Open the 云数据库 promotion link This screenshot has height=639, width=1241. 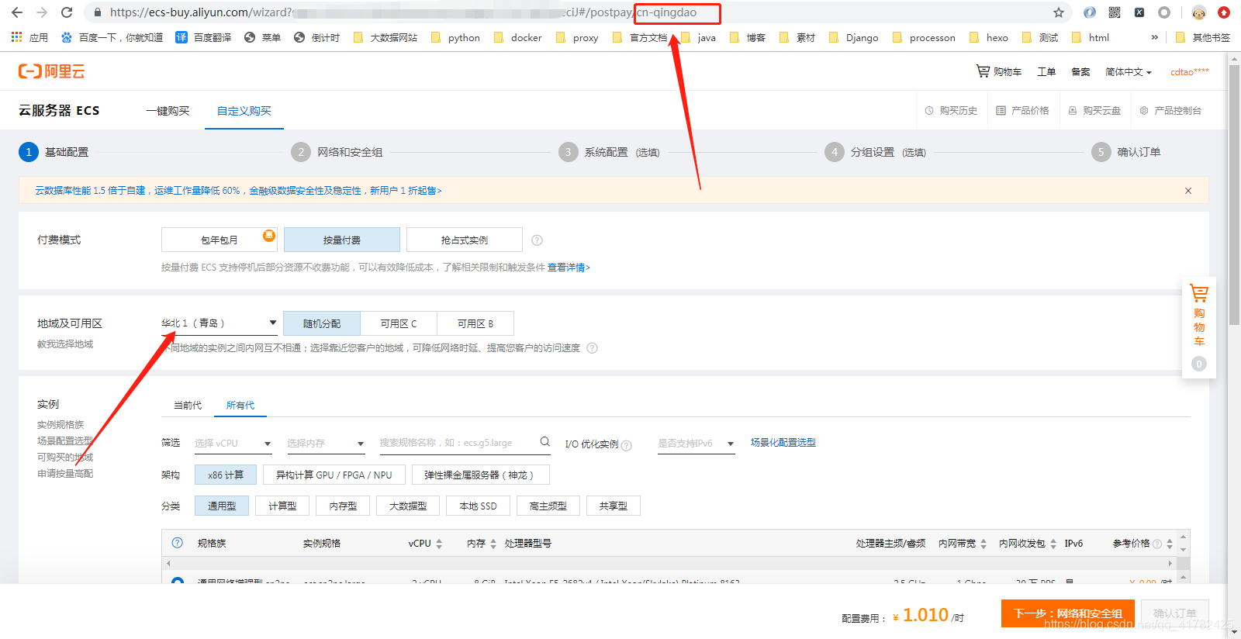click(238, 191)
